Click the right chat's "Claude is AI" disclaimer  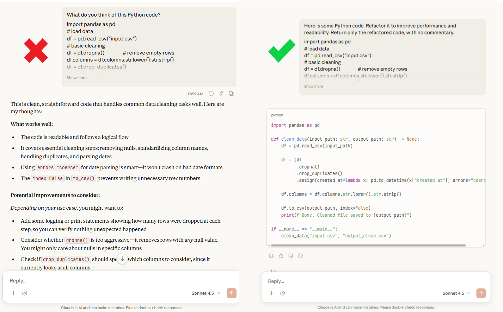[x=376, y=307]
